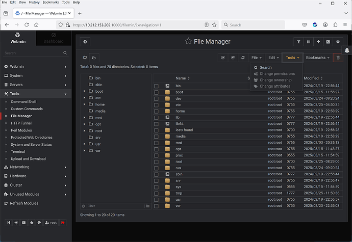Toggle night mode sun icon

click(x=16, y=223)
